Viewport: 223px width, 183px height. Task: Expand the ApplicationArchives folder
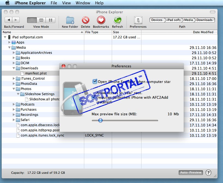[14, 53]
